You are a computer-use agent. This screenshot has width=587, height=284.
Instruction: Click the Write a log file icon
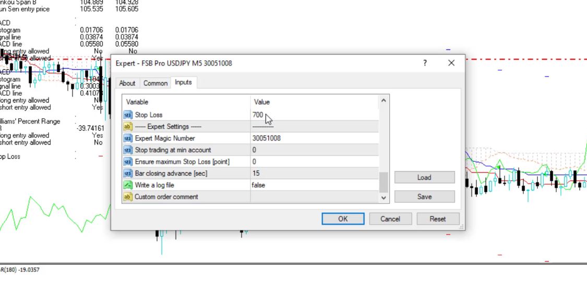(128, 185)
